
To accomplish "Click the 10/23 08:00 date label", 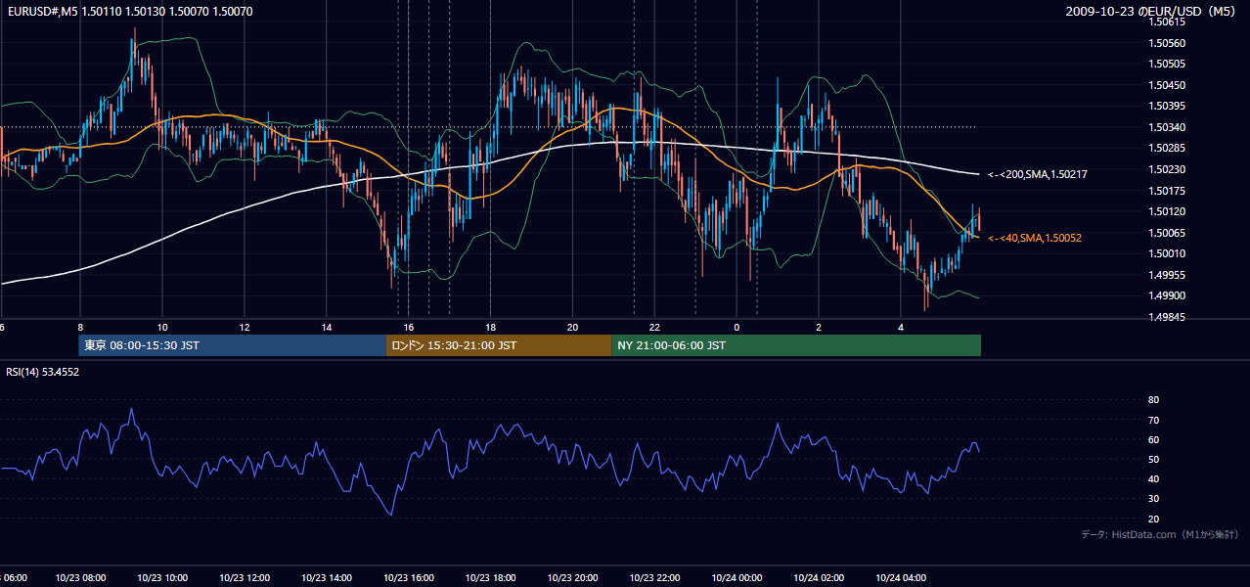I will click(x=79, y=578).
